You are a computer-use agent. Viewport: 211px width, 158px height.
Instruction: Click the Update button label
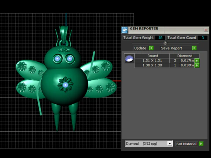[x=140, y=48]
